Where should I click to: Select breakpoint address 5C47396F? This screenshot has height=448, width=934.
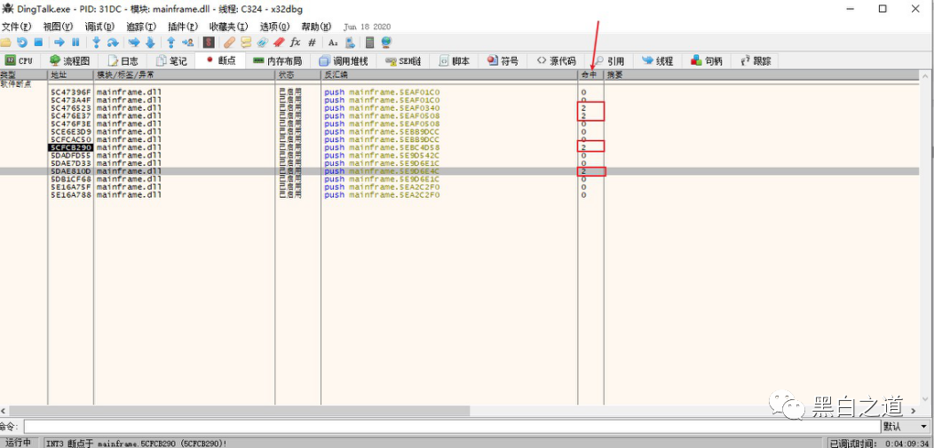click(x=71, y=92)
